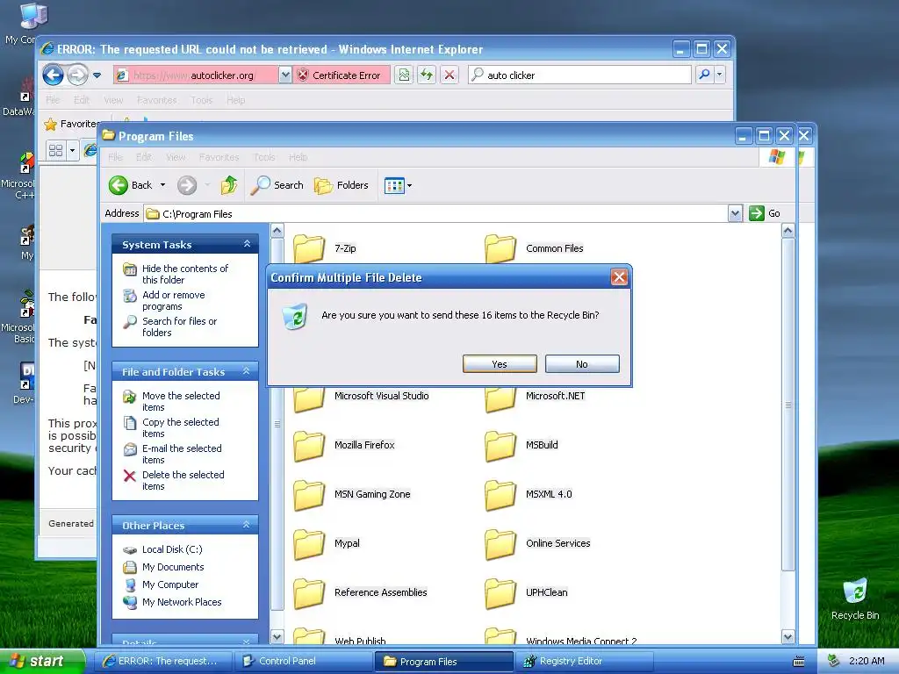899x674 pixels.
Task: Click the C:\Program Files address field
Action: tap(435, 214)
